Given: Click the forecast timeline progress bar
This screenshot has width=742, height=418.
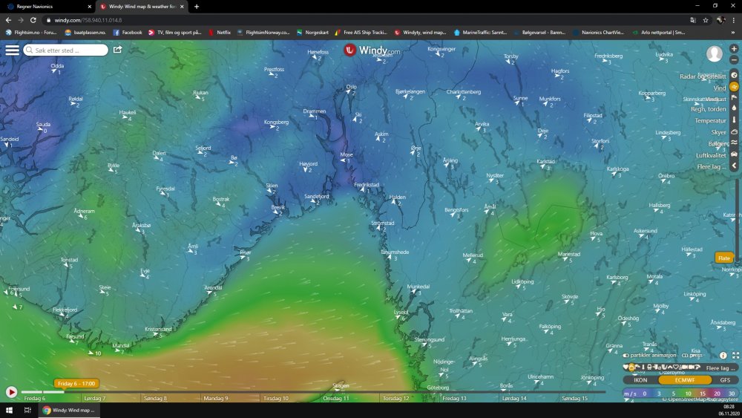Looking at the screenshot, I should pos(313,392).
